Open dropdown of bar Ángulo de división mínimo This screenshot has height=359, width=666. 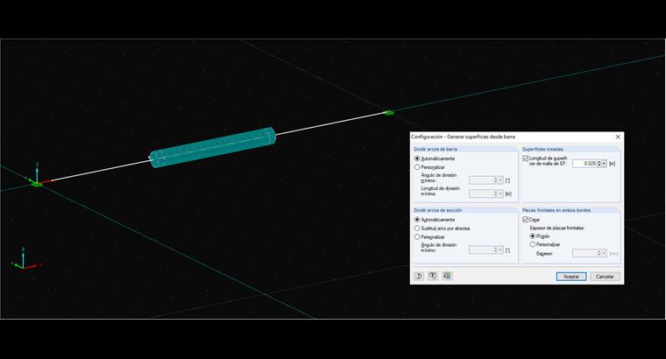point(500,180)
